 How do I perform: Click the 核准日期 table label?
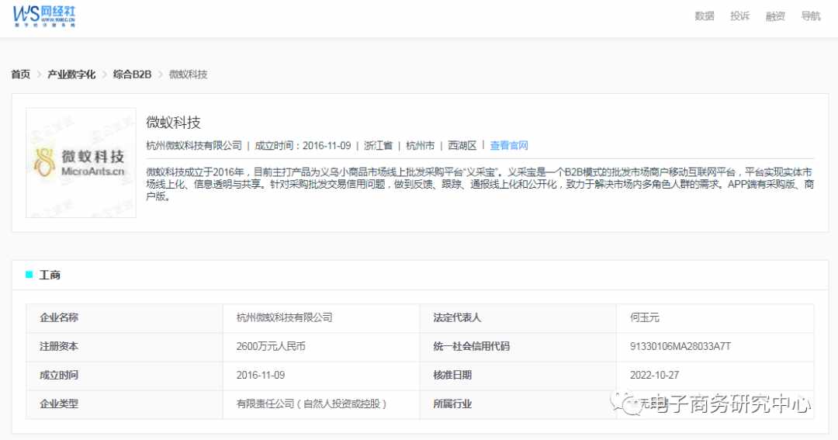point(452,376)
